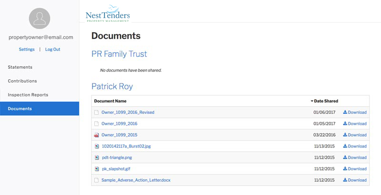Viewport: 381px width, 195px height.
Task: Download the Owner_1099_2015 PDF
Action: pos(355,135)
